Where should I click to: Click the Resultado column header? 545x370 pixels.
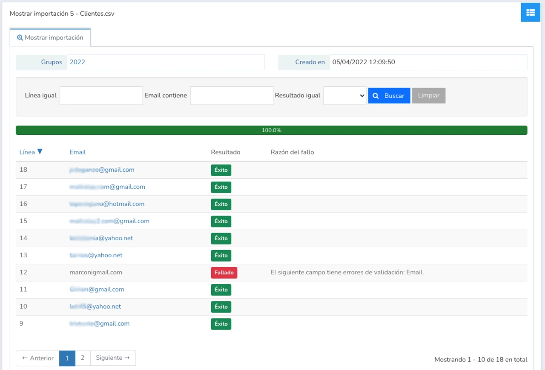(226, 152)
